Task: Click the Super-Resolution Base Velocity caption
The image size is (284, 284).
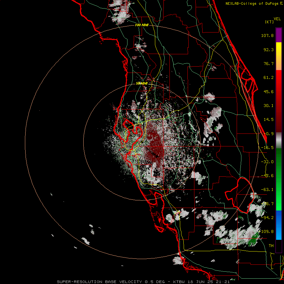Action: point(143,282)
